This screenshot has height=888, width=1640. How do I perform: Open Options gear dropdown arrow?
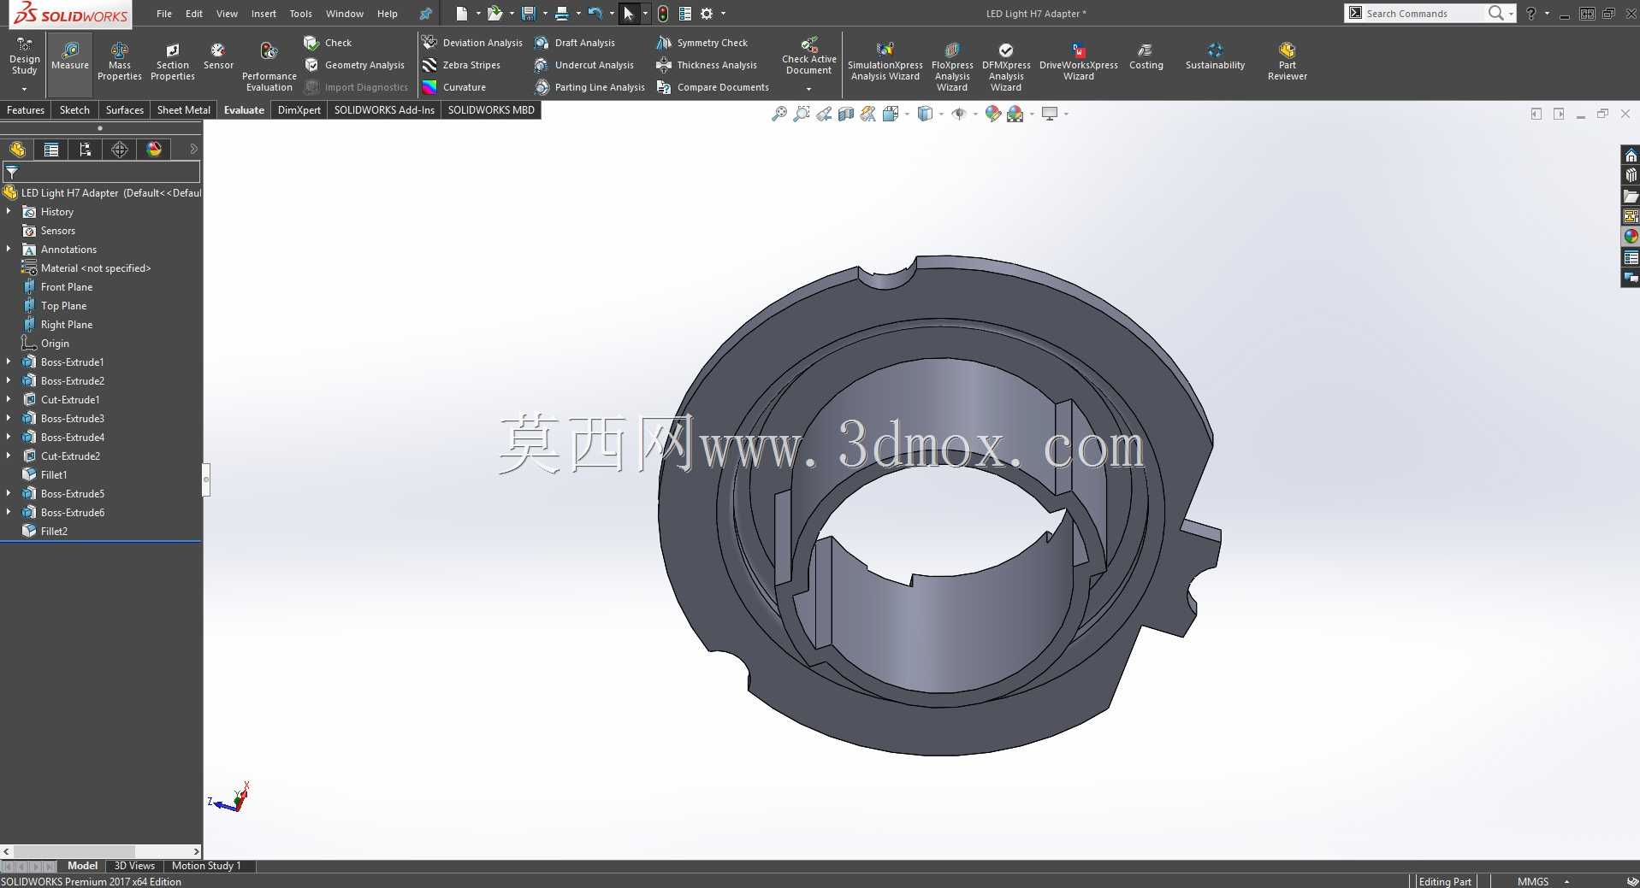723,14
